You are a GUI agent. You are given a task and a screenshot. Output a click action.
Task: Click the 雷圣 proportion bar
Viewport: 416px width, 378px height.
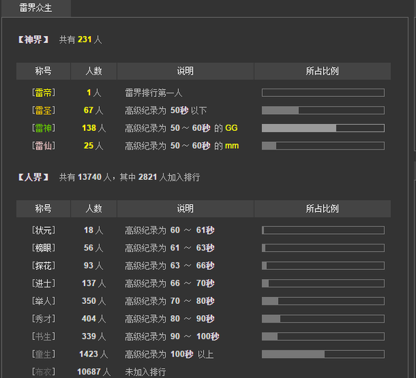pyautogui.click(x=323, y=110)
